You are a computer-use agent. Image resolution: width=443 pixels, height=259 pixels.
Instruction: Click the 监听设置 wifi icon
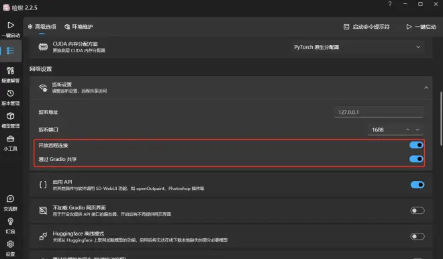coord(43,88)
